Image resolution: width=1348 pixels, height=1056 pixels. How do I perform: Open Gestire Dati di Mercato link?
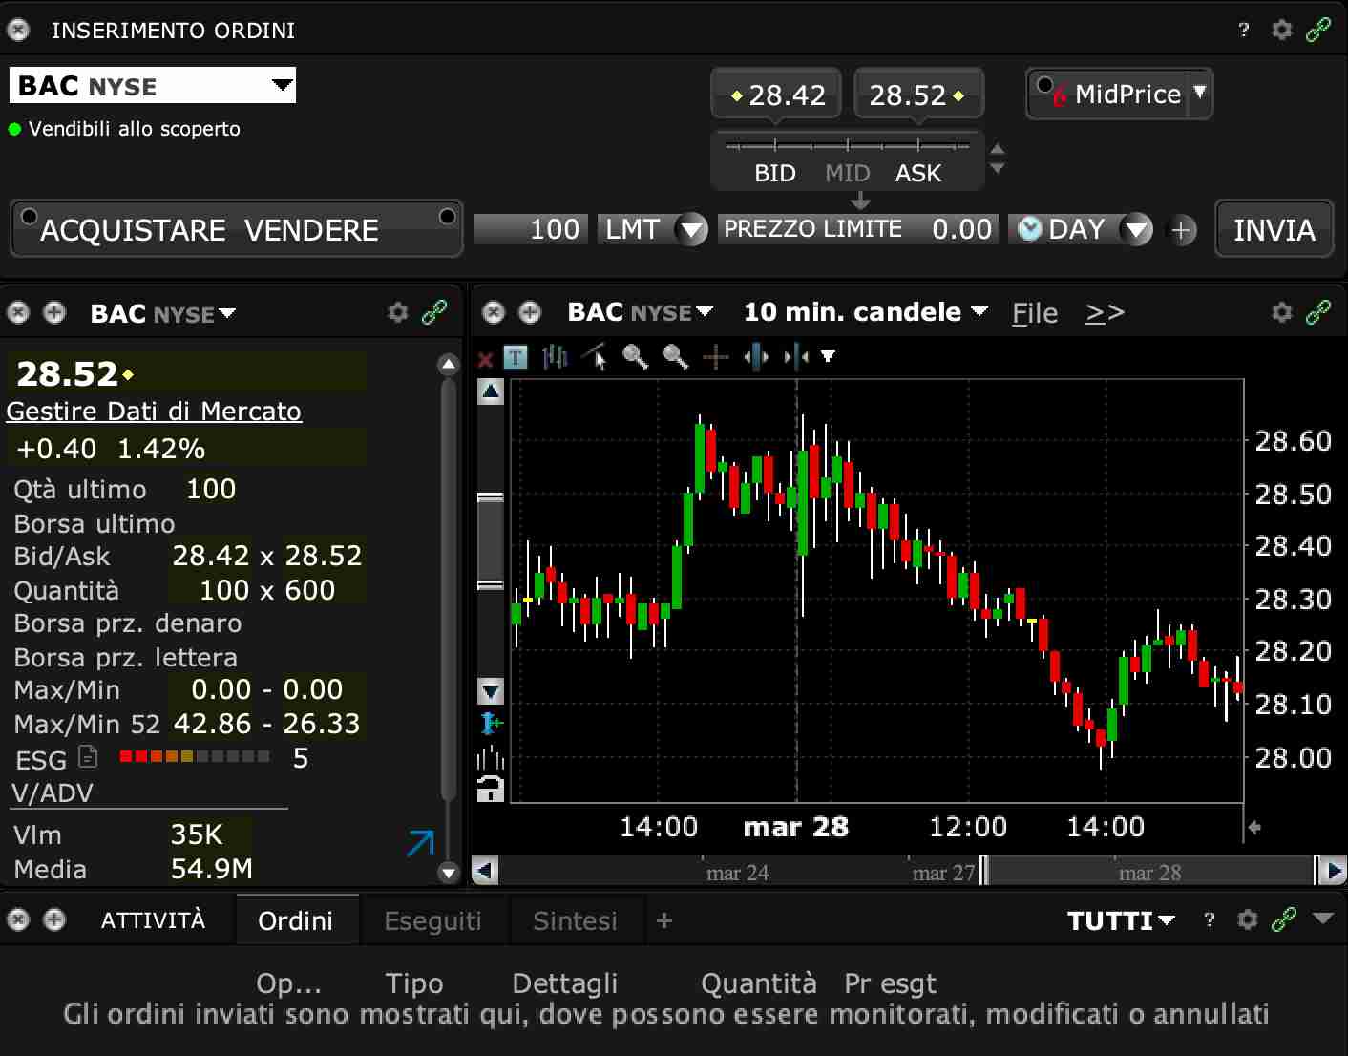click(154, 411)
